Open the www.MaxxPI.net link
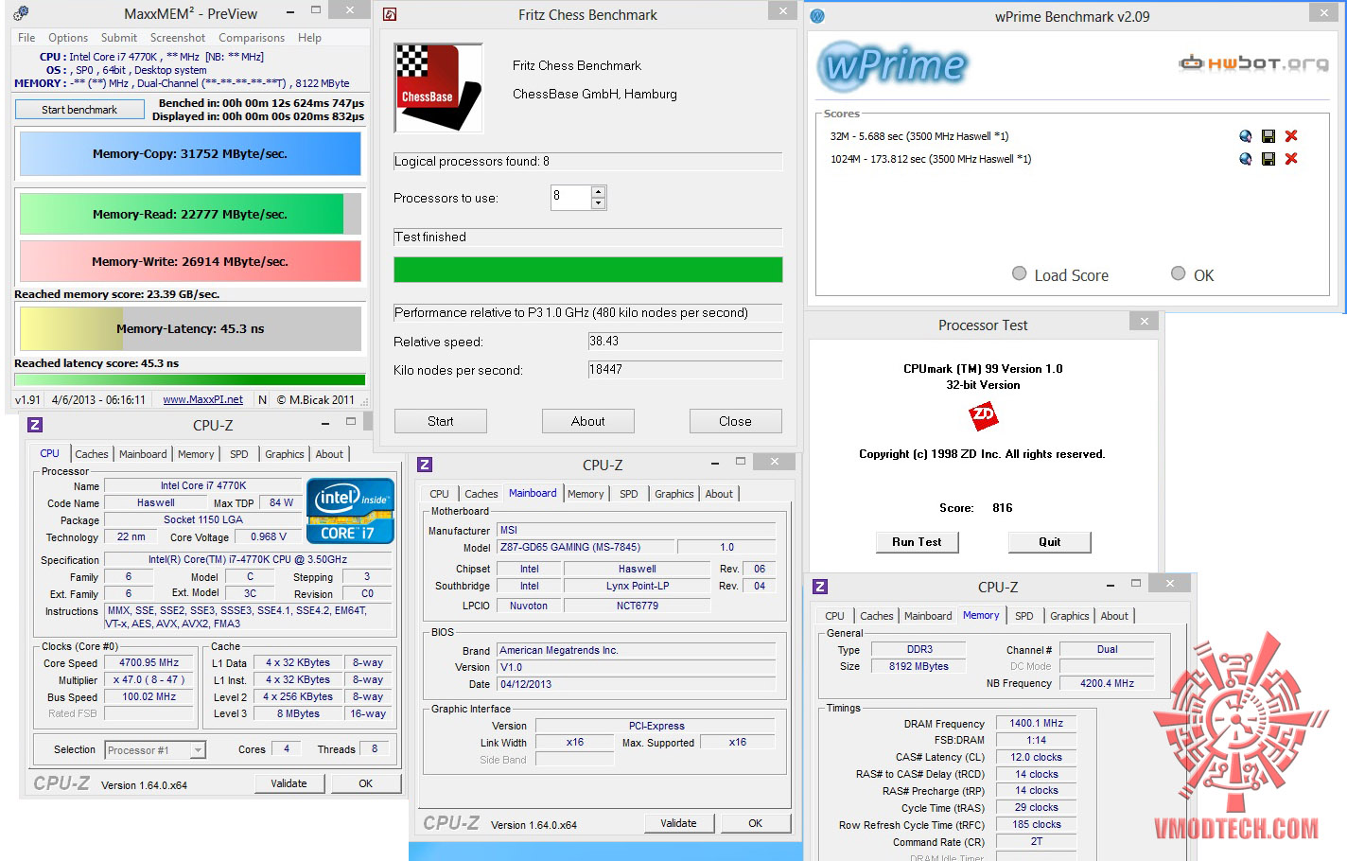The image size is (1347, 861). (x=202, y=400)
